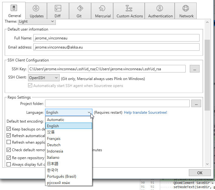Open the Theme dropdown set to Light
This screenshot has width=215, height=190.
click(37, 22)
